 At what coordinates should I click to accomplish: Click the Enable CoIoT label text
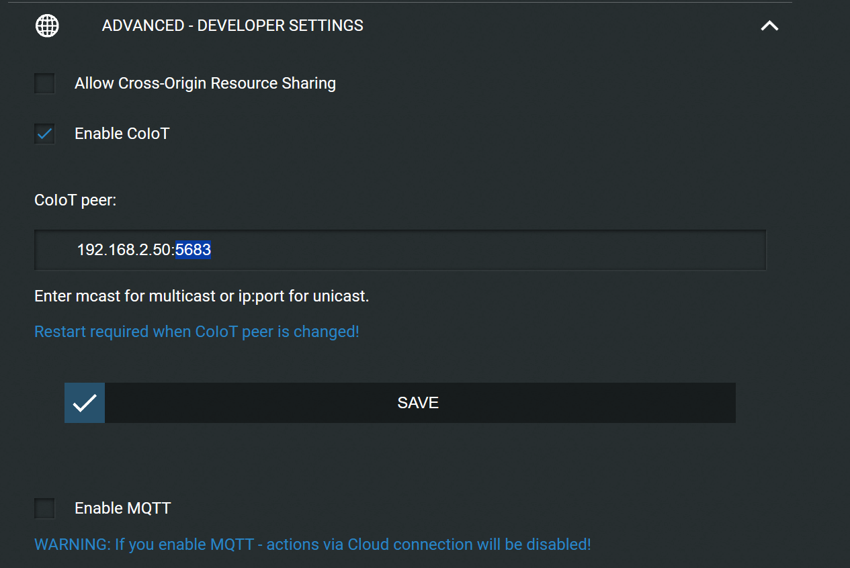pos(122,134)
